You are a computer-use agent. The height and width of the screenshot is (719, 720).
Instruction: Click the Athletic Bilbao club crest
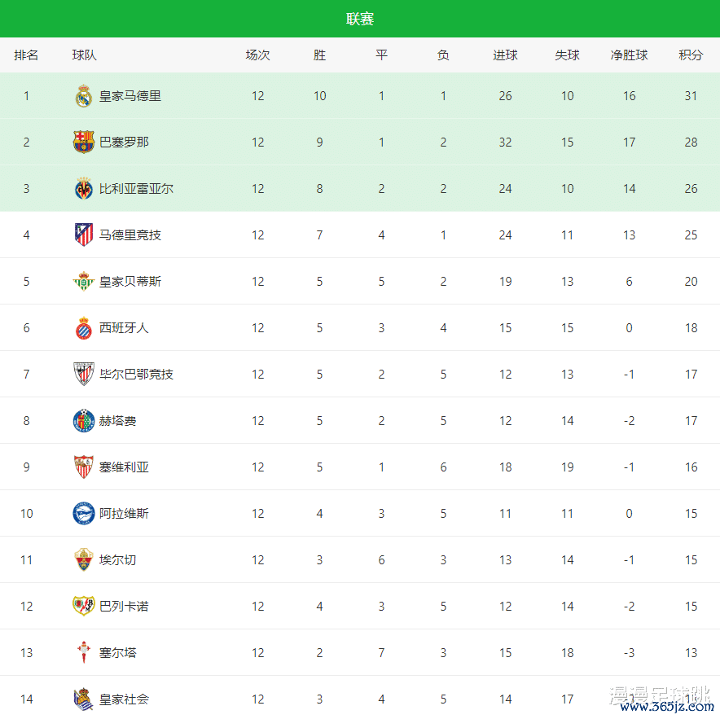click(x=84, y=375)
